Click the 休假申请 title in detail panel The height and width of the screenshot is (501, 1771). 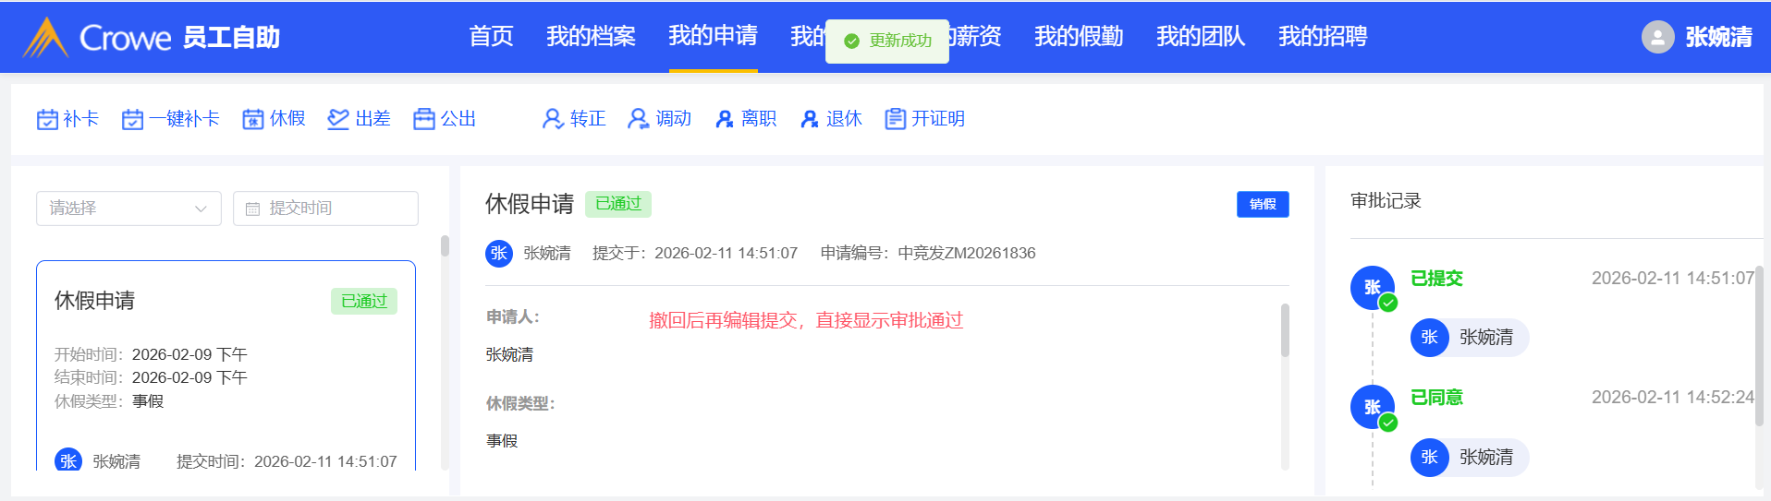click(530, 204)
